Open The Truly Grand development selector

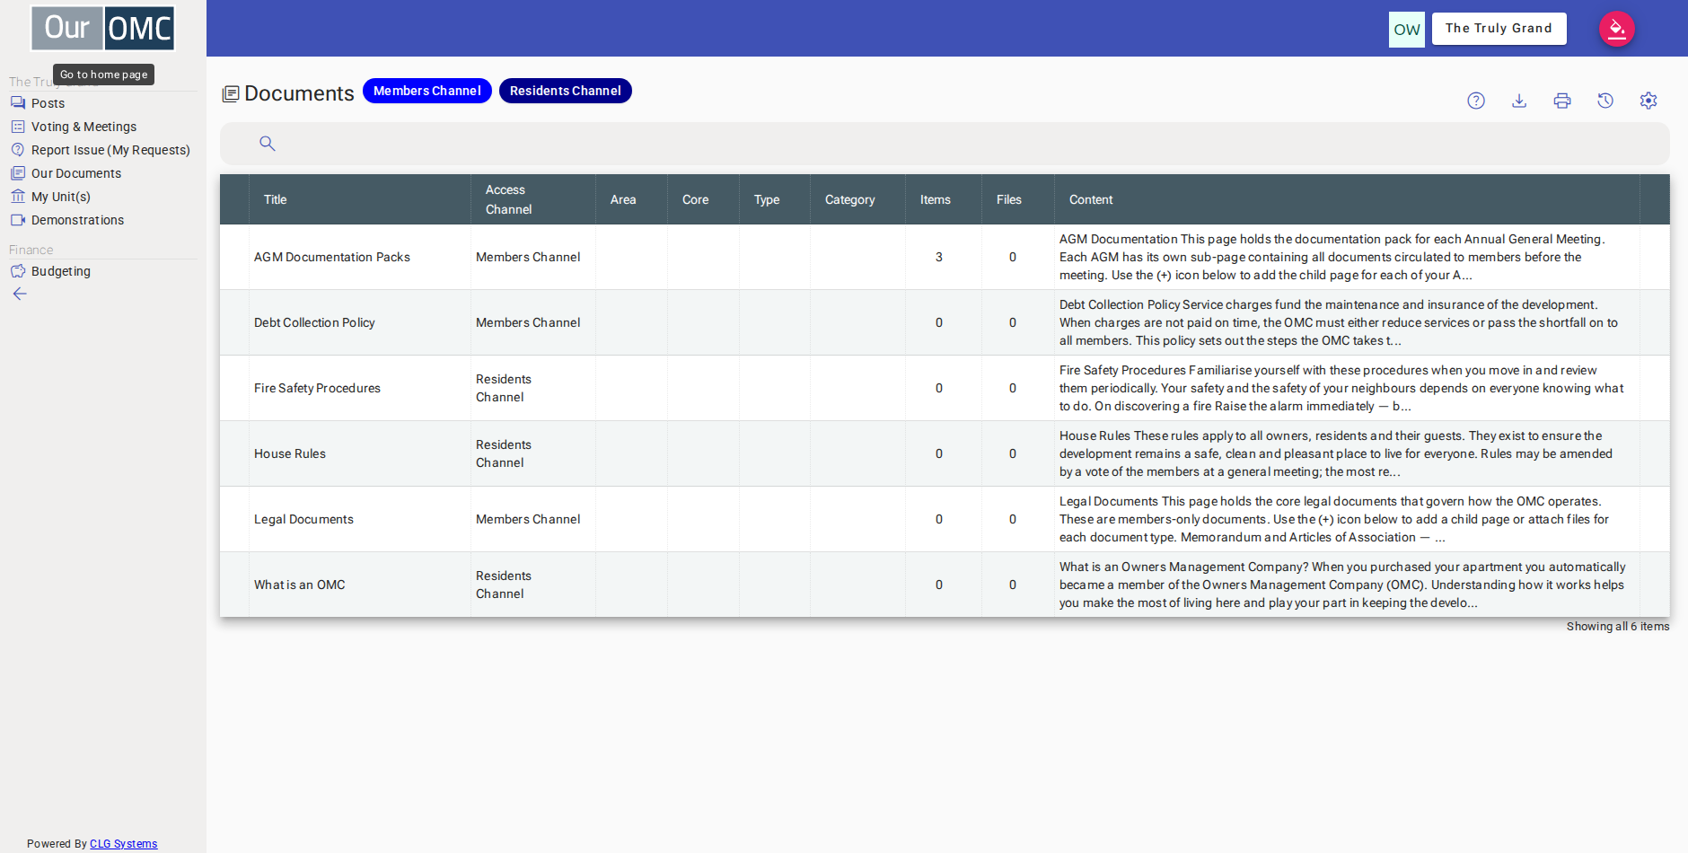[x=1499, y=29]
